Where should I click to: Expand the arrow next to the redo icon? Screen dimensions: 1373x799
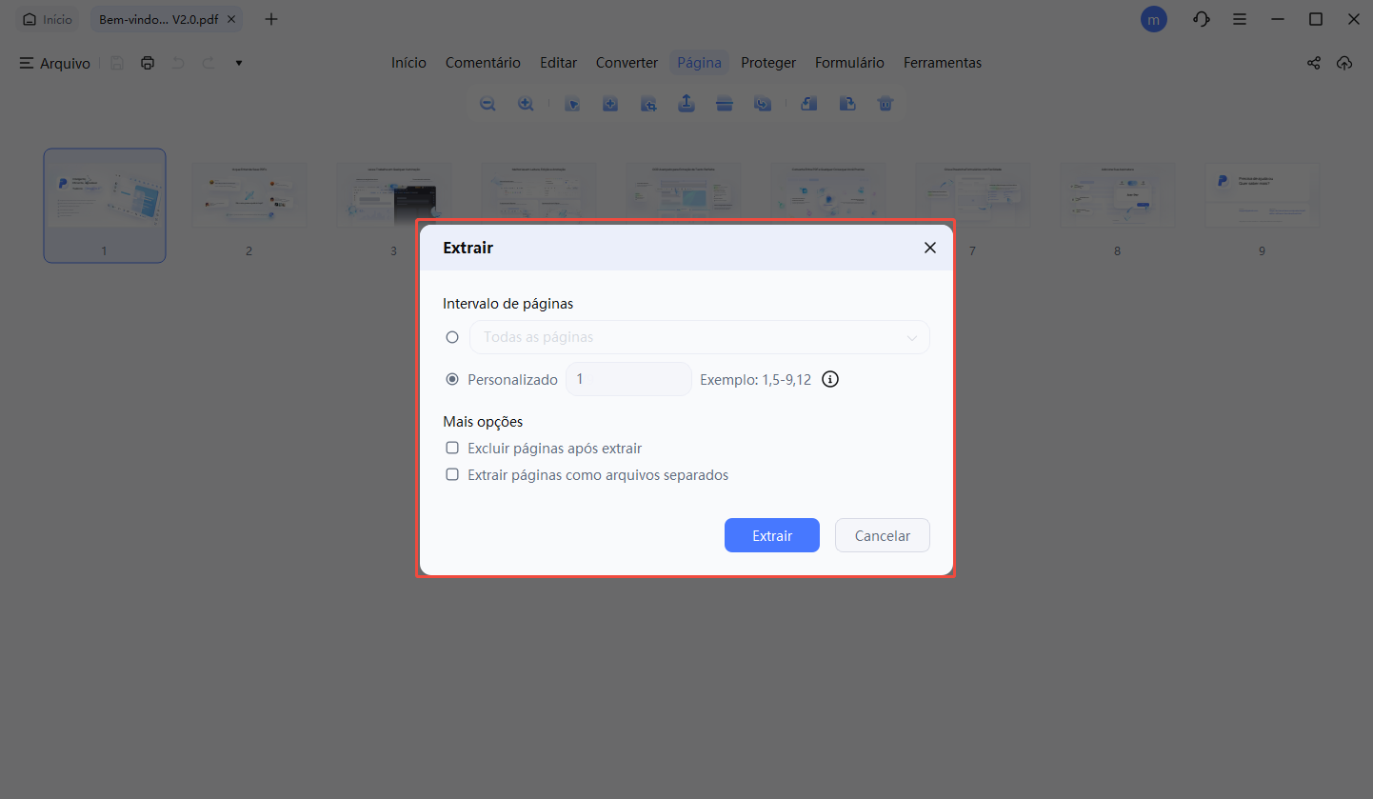coord(238,63)
